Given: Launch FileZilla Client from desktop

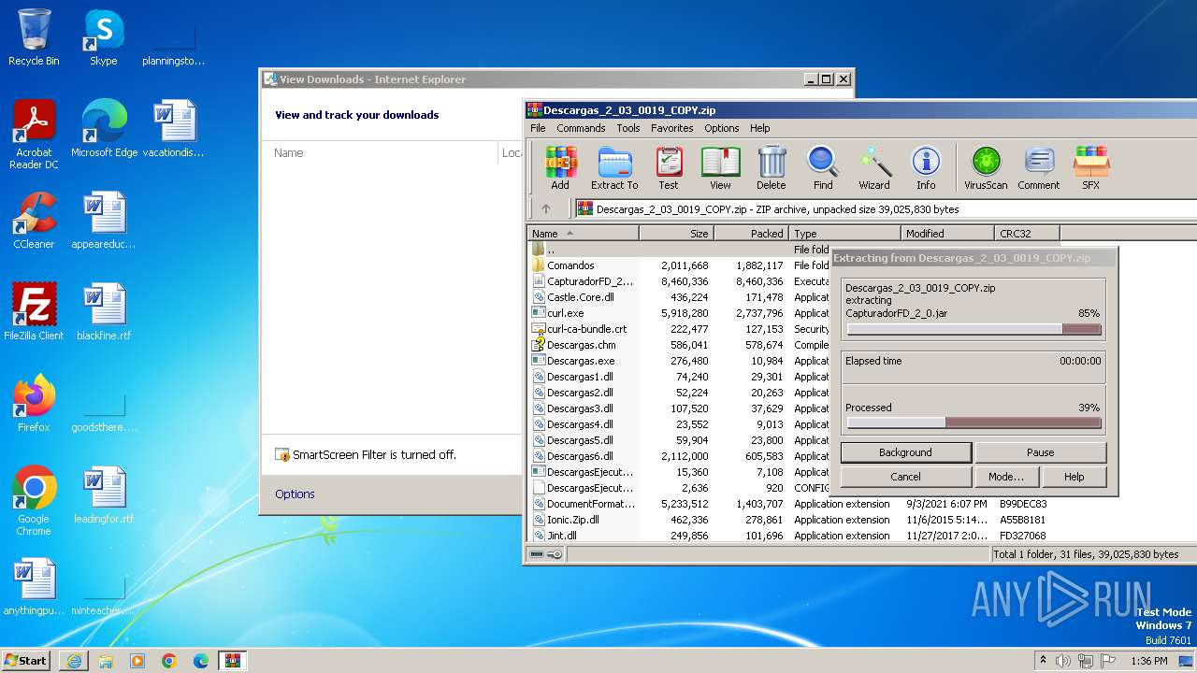Looking at the screenshot, I should [x=34, y=312].
